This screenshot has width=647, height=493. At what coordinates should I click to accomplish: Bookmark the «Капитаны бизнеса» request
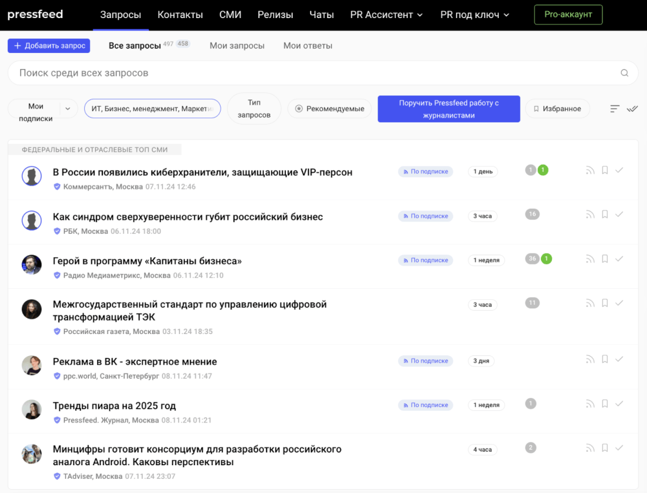coord(605,259)
